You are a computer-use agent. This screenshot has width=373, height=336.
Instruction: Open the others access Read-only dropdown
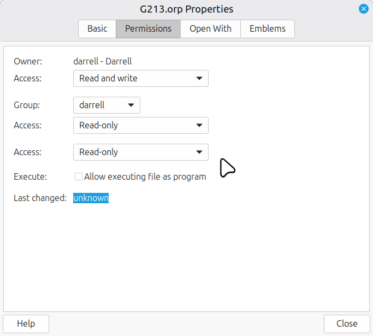click(x=140, y=152)
